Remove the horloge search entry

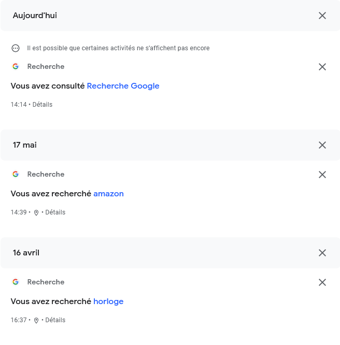pyautogui.click(x=322, y=282)
